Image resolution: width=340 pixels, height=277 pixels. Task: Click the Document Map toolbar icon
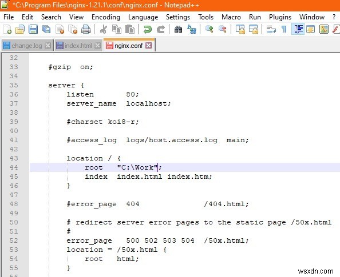pos(324,29)
